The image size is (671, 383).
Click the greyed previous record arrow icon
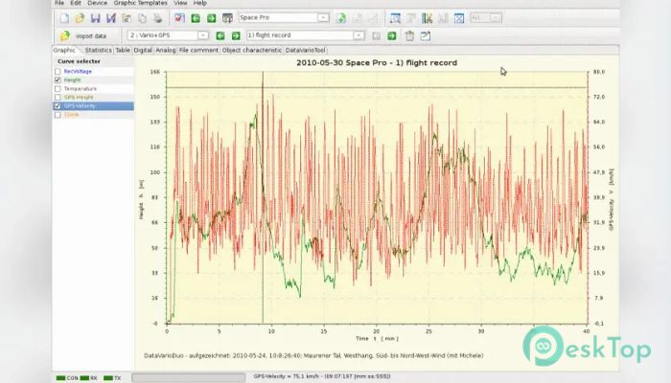pyautogui.click(x=376, y=36)
